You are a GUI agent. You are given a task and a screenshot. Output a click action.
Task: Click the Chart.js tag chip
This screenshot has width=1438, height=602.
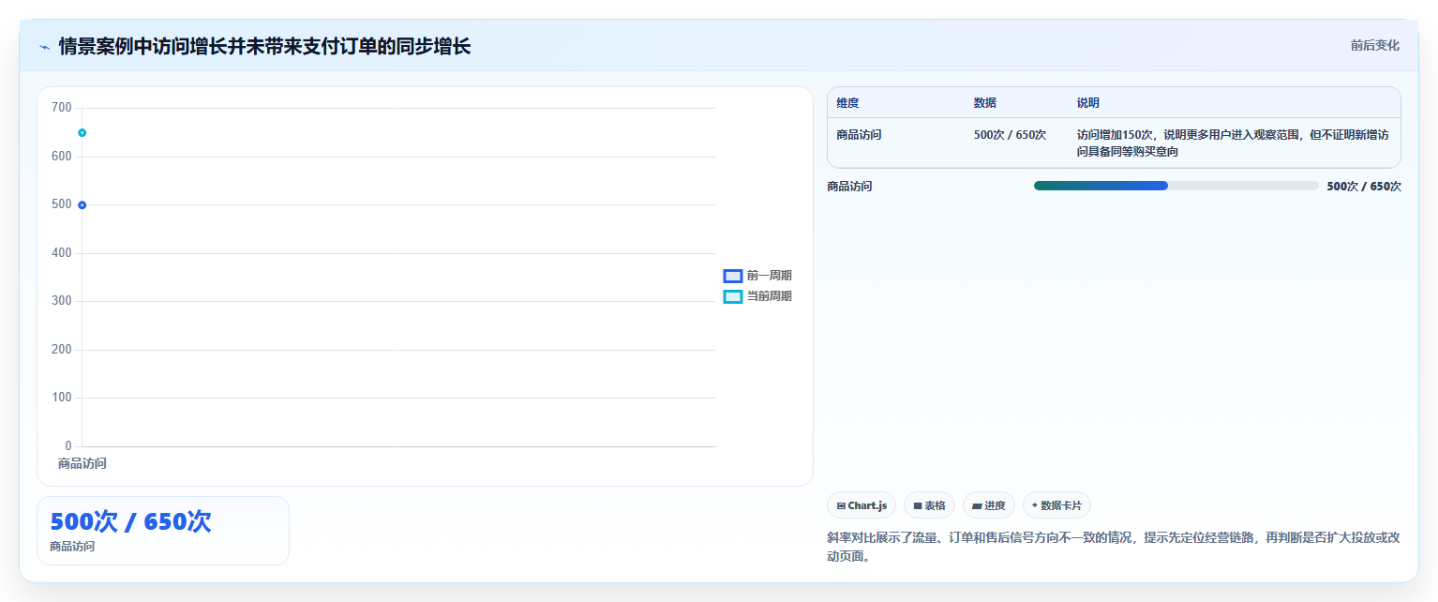click(x=861, y=505)
